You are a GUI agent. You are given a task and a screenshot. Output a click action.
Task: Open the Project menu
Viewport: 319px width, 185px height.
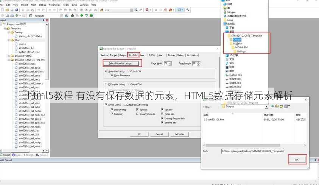tap(25, 5)
